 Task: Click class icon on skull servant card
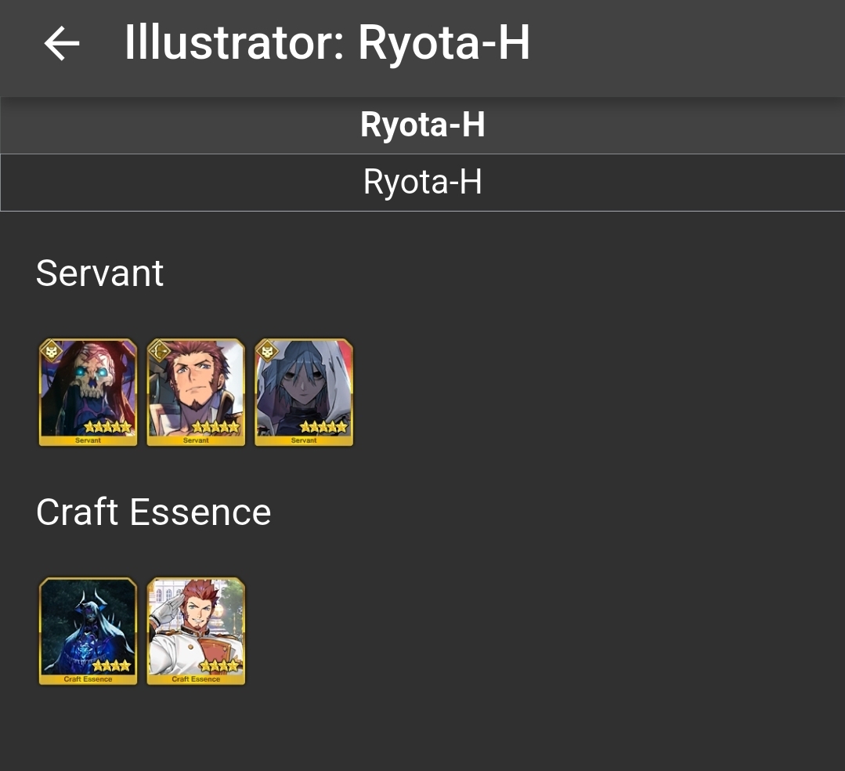tap(51, 352)
